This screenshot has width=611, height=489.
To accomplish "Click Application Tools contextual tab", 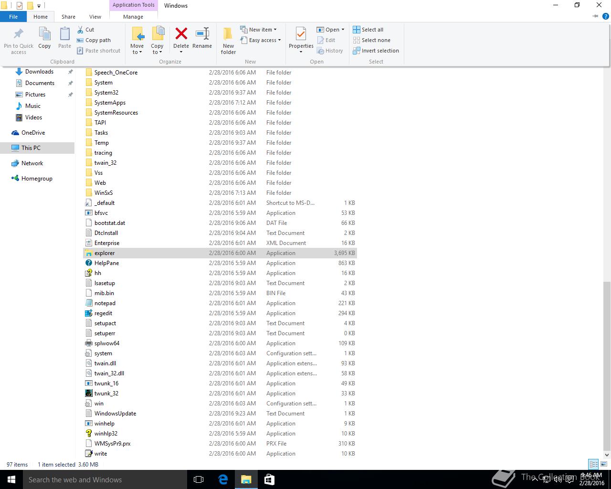I will (134, 5).
